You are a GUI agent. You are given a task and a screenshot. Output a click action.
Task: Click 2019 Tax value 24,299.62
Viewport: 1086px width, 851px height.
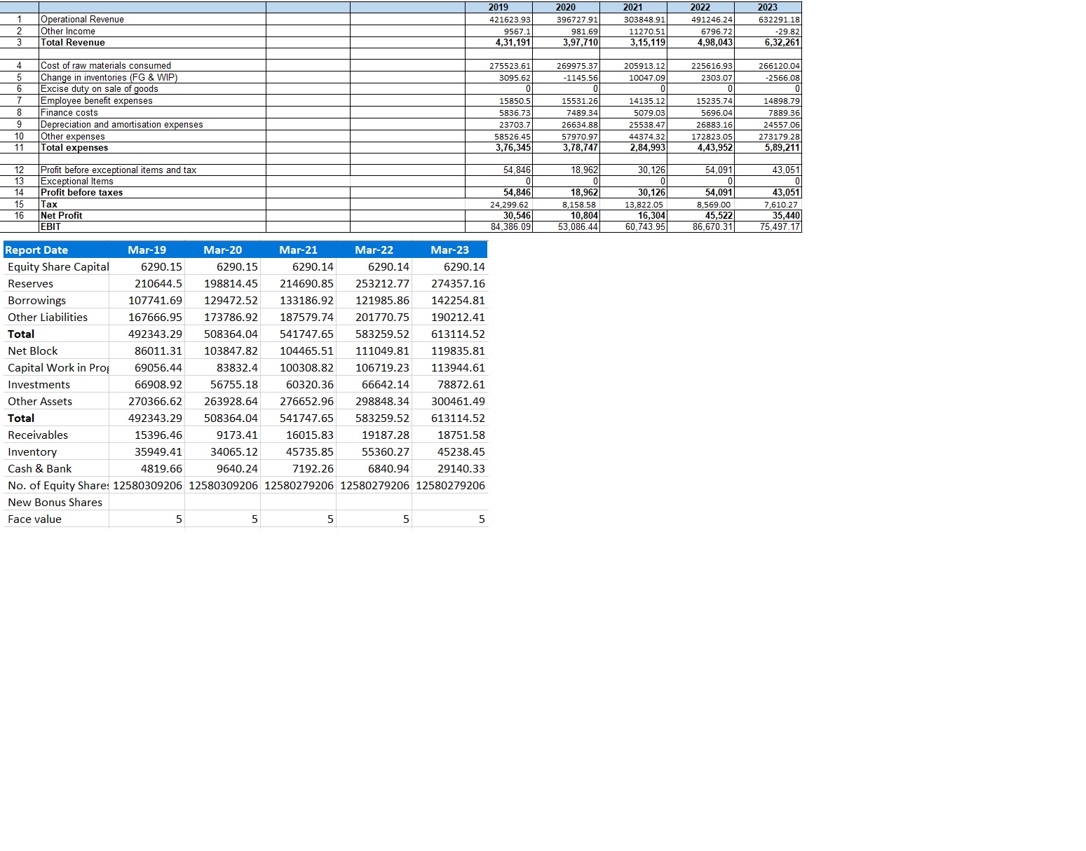pyautogui.click(x=509, y=205)
